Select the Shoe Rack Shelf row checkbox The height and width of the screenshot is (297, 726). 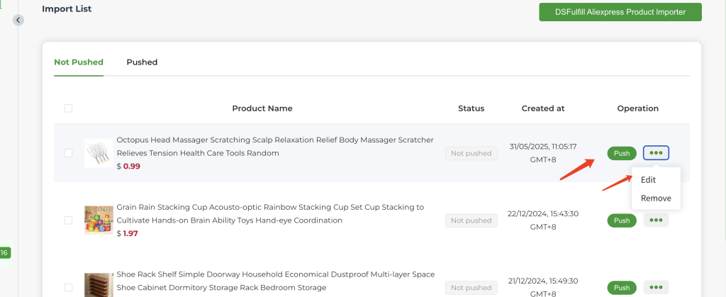(68, 287)
